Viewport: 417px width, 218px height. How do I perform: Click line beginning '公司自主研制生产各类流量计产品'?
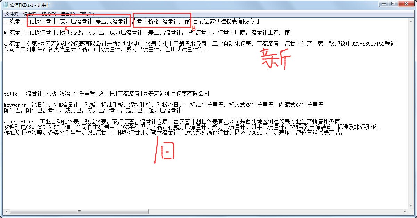106,49
